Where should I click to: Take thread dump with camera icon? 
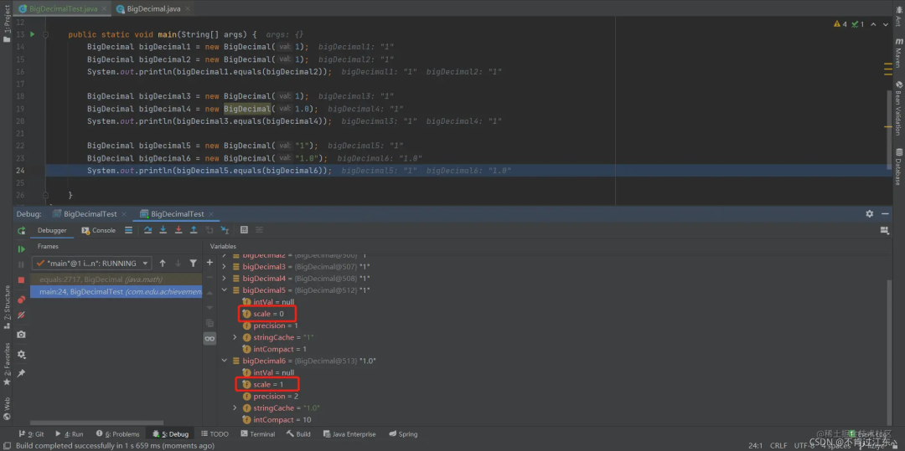click(x=21, y=335)
